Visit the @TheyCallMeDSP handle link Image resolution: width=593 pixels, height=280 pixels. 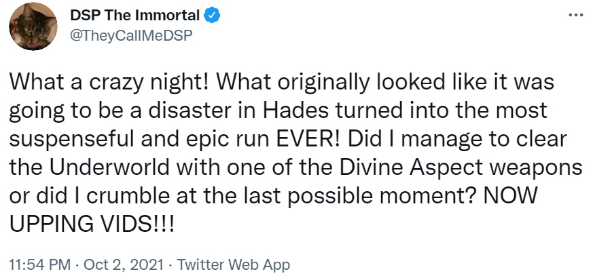(131, 35)
